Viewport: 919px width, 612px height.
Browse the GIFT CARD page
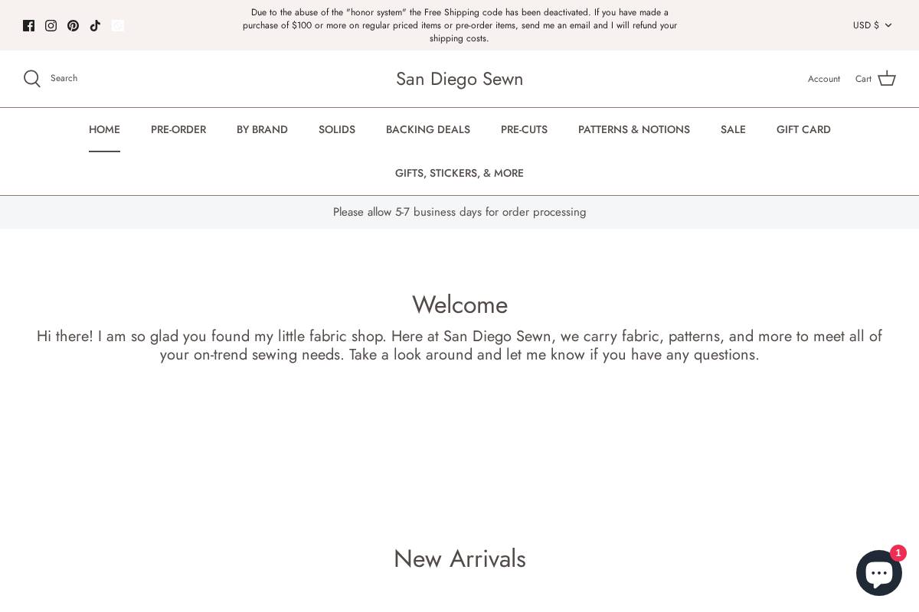pyautogui.click(x=803, y=129)
